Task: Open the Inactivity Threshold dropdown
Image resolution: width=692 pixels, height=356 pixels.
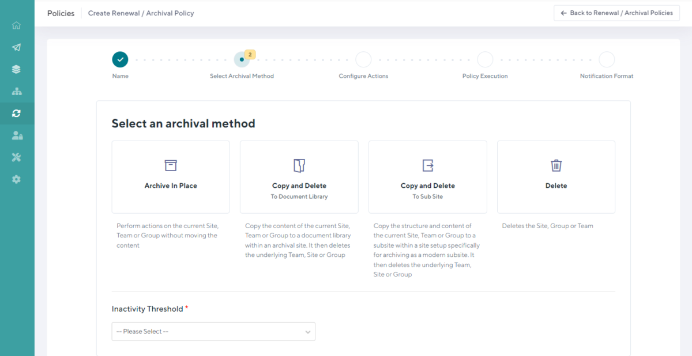Action: (x=213, y=331)
